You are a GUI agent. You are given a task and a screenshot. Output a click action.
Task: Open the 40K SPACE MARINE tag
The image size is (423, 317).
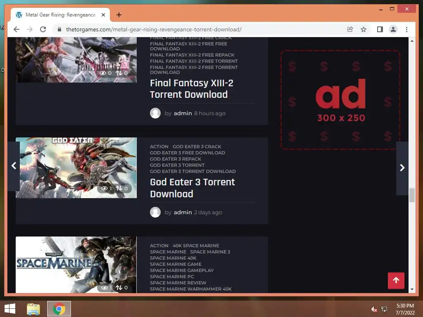196,246
